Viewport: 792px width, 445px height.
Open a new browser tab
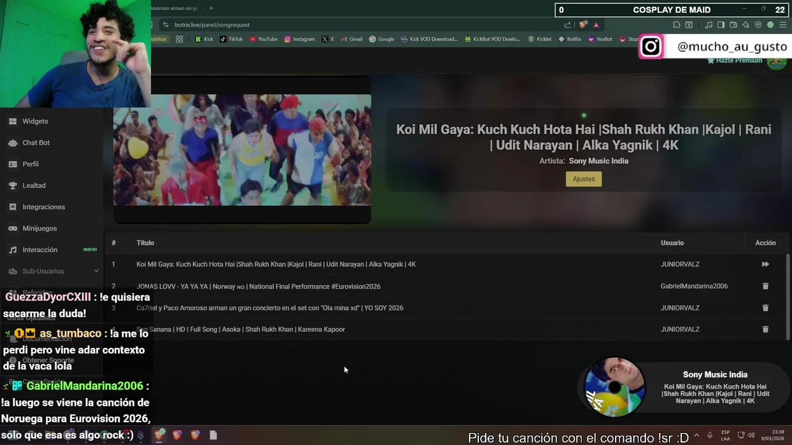pos(211,8)
